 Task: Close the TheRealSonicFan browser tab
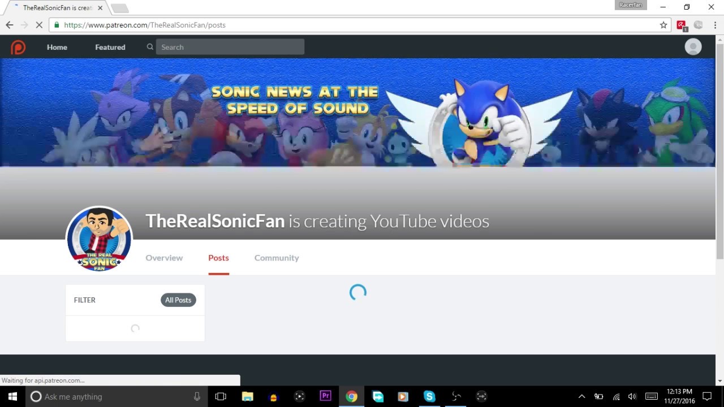point(100,8)
